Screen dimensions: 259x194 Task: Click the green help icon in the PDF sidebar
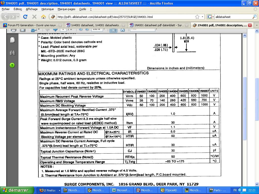(12, 65)
